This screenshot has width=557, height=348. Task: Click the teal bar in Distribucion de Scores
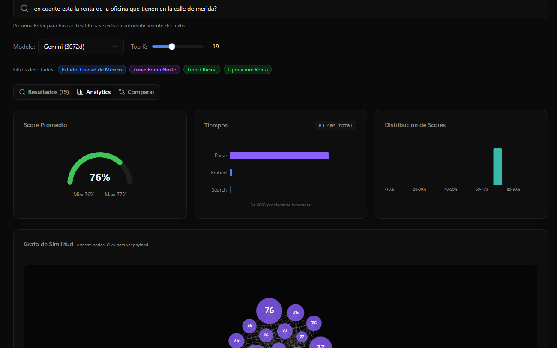(497, 166)
